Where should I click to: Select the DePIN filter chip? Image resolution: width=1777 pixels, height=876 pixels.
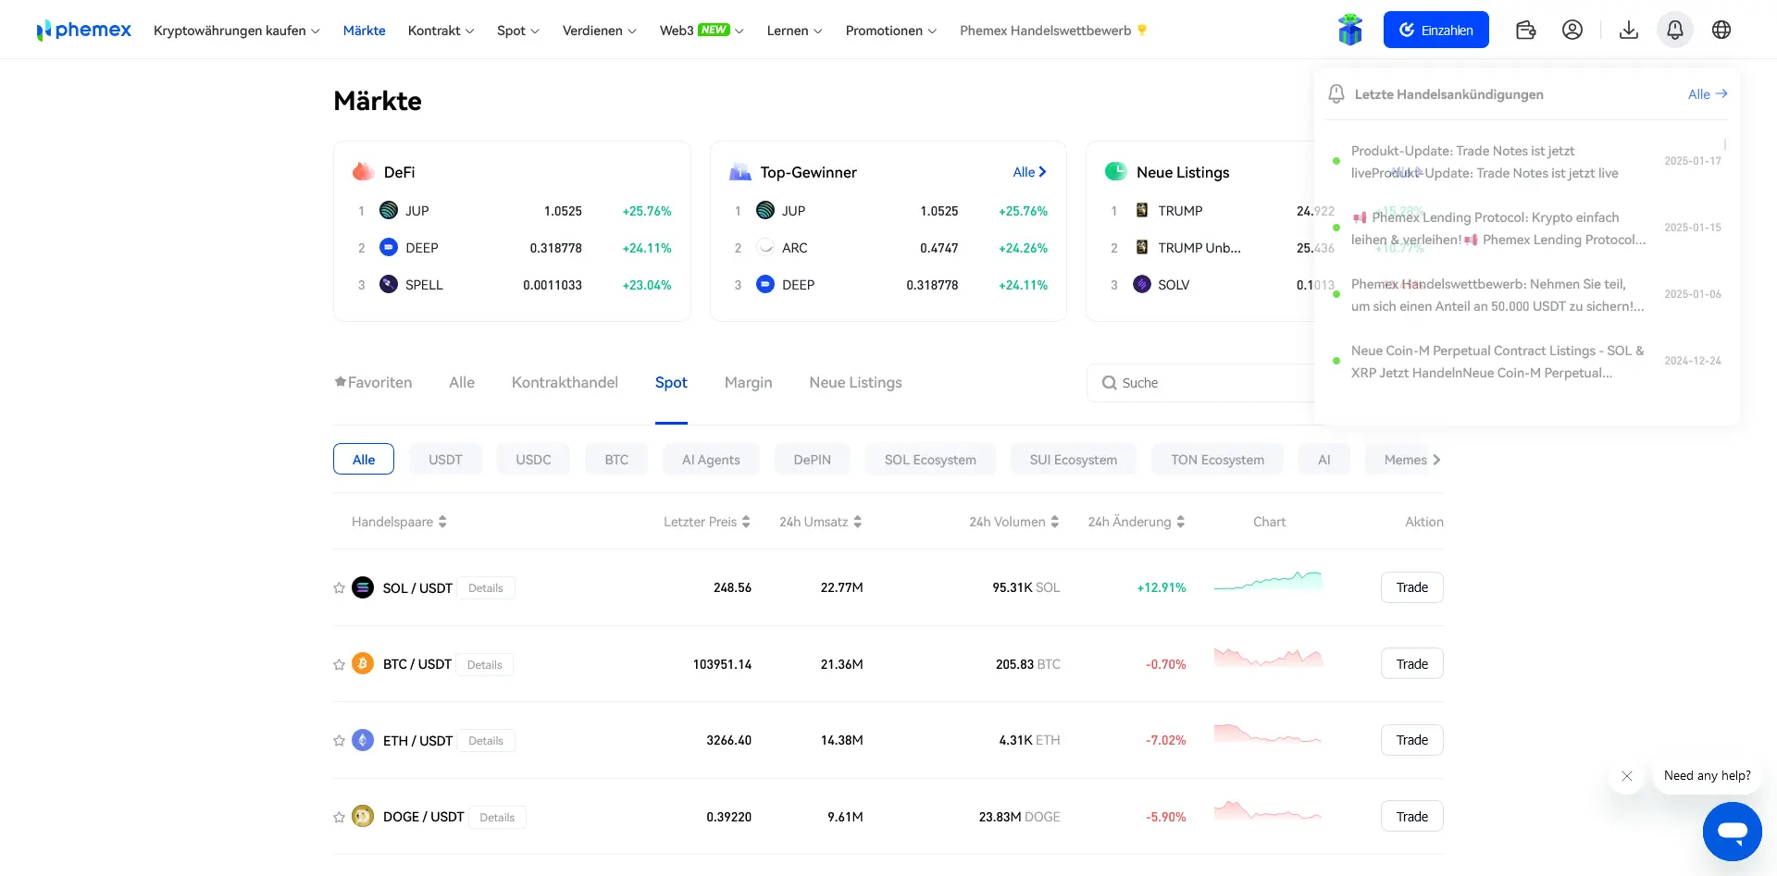tap(813, 460)
